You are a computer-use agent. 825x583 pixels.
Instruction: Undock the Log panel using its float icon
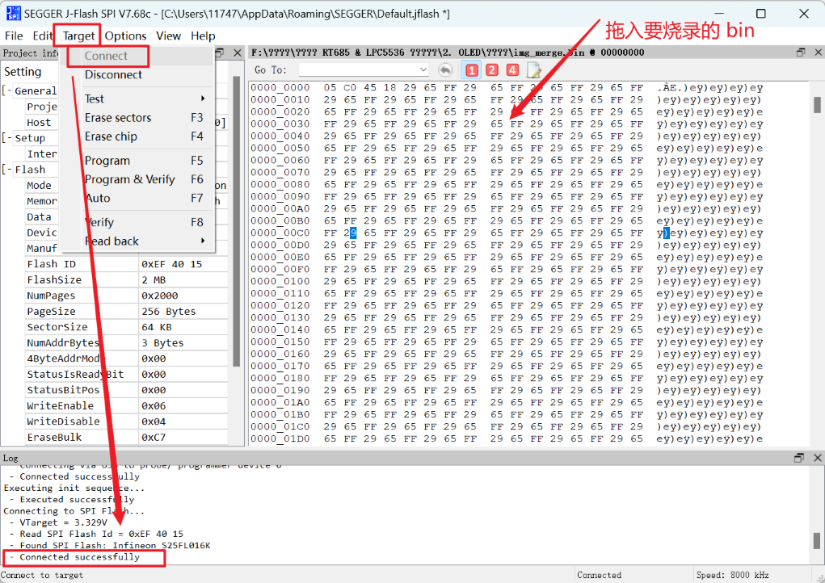tap(800, 457)
